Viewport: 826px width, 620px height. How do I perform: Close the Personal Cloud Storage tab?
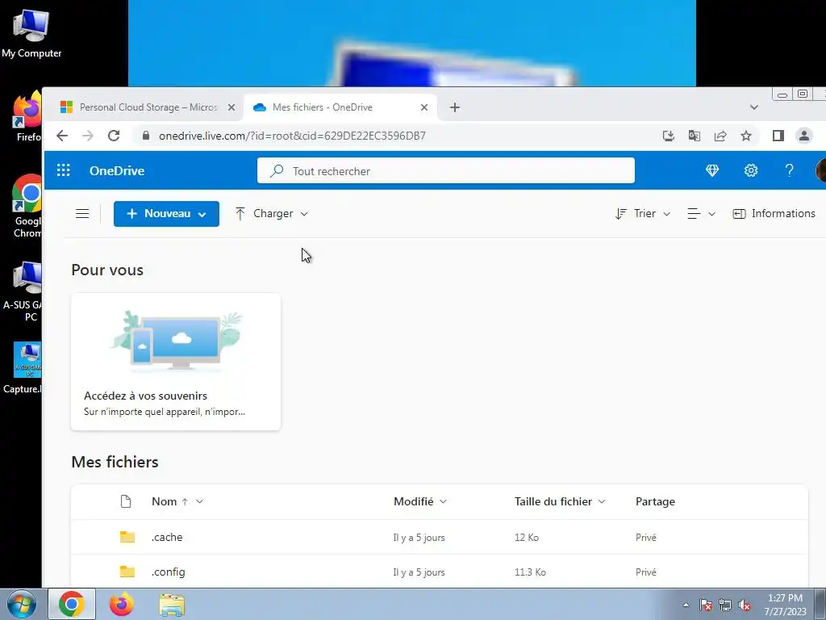pos(232,107)
